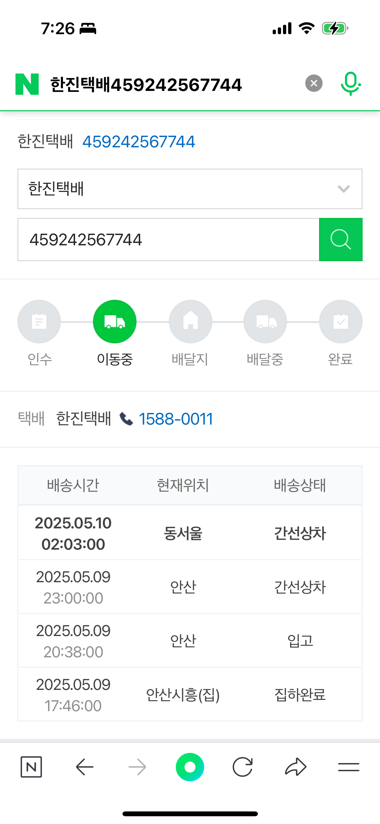This screenshot has width=380, height=824.
Task: Open the 한진택배 courier dropdown
Action: [x=190, y=189]
